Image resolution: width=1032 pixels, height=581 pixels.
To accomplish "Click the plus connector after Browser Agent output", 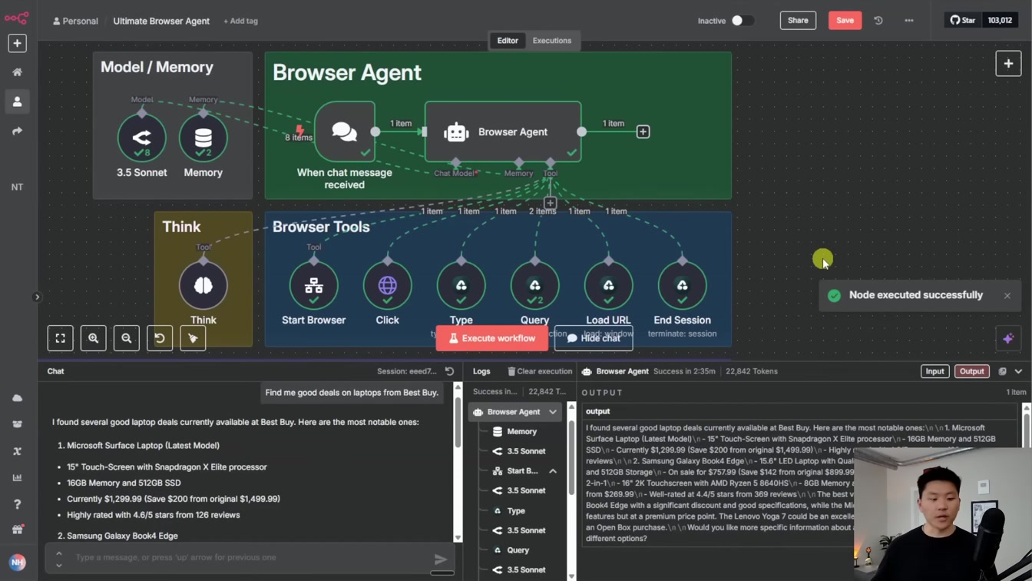I will tap(643, 132).
